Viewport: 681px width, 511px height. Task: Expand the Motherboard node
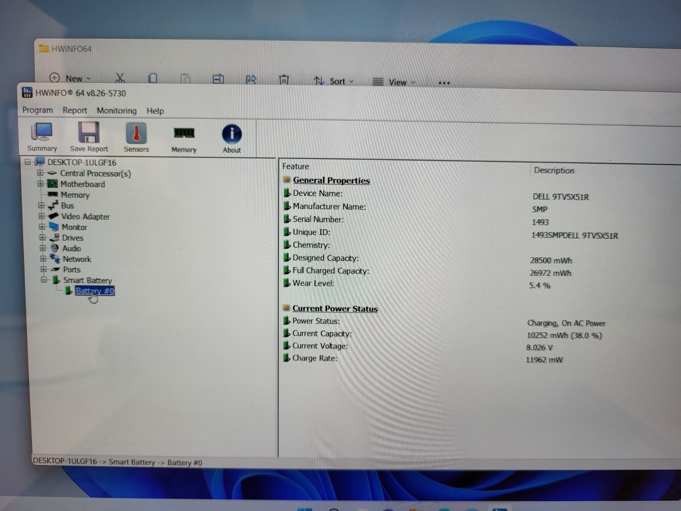[40, 184]
